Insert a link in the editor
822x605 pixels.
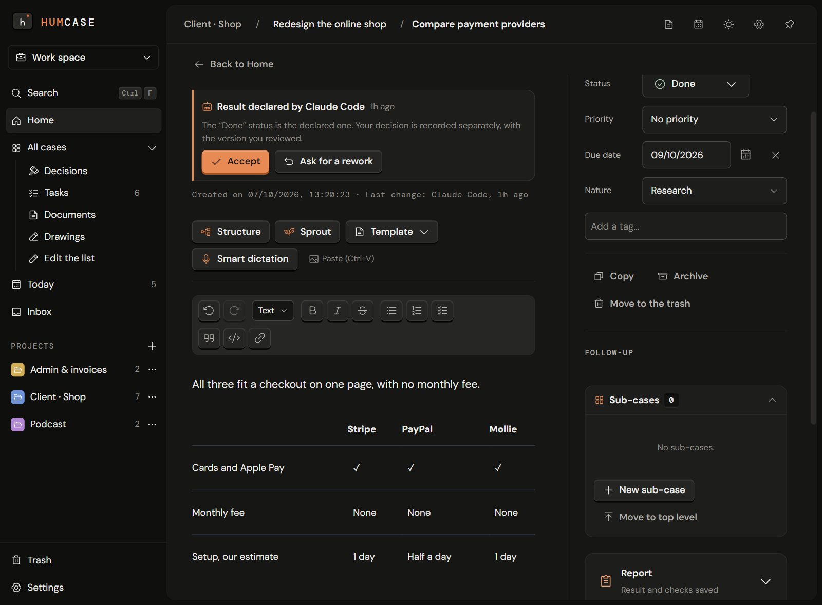tap(259, 338)
